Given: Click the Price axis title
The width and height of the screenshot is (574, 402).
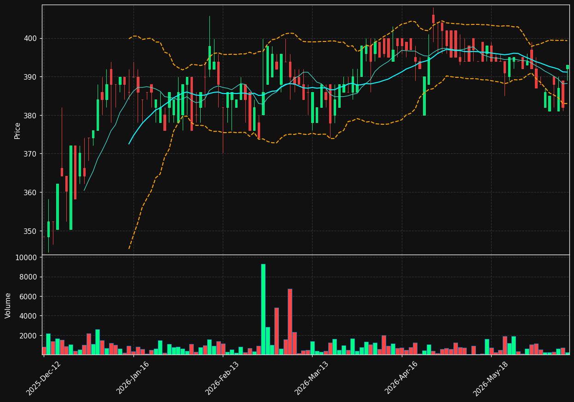Looking at the screenshot, I should pyautogui.click(x=17, y=131).
